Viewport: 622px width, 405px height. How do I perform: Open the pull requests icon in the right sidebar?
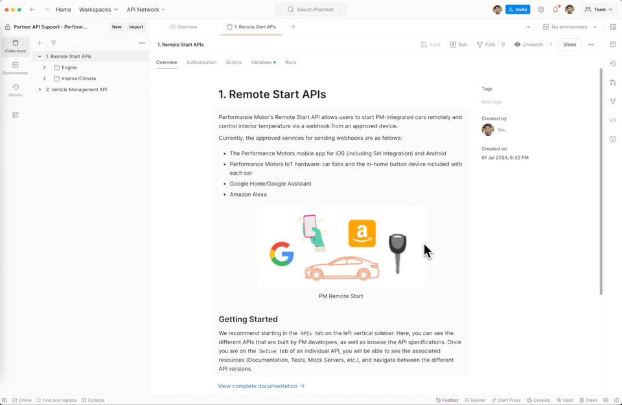613,82
